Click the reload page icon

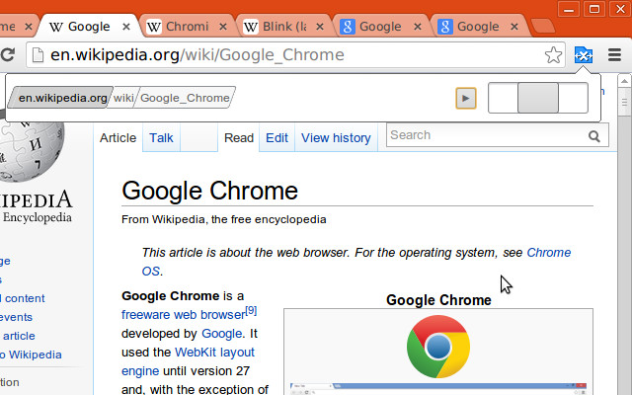7,54
